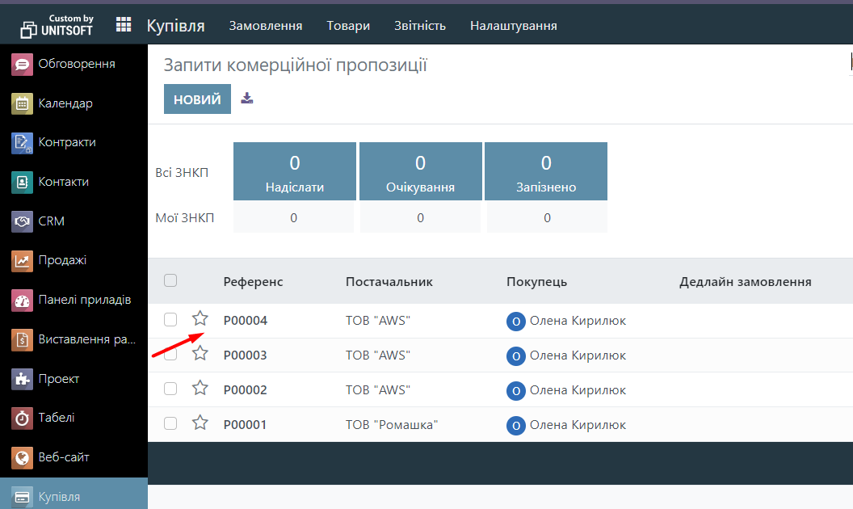Click the Купівля module title
This screenshot has width=853, height=509.
[175, 26]
